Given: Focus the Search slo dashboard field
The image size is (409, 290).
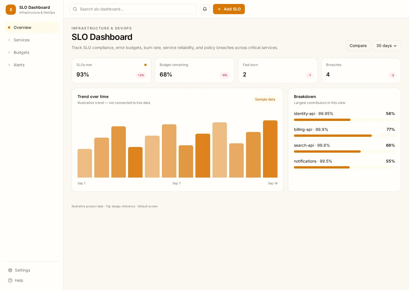Looking at the screenshot, I should coord(133,9).
